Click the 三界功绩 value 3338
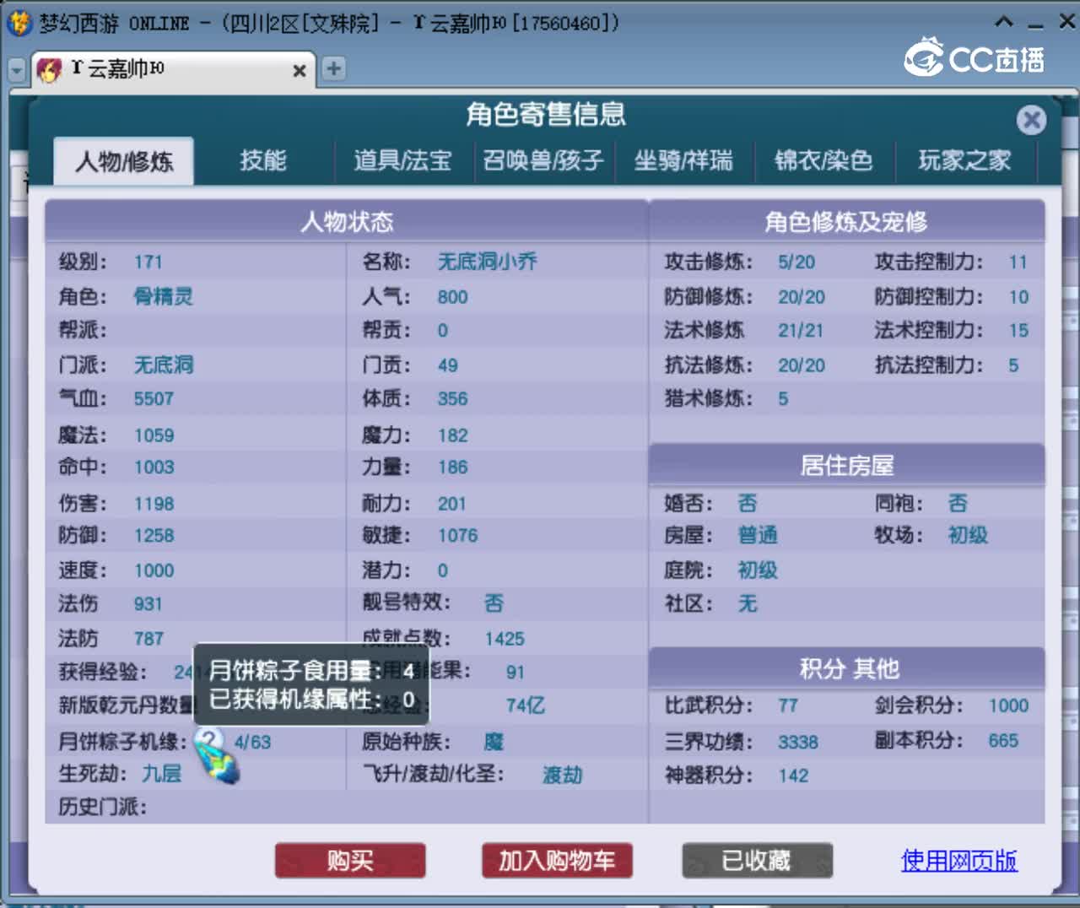Screen dimensions: 1080x908 [x=798, y=742]
